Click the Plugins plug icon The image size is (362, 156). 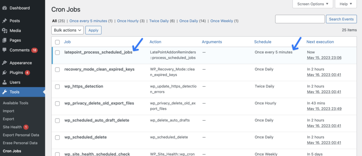[x=4, y=73]
